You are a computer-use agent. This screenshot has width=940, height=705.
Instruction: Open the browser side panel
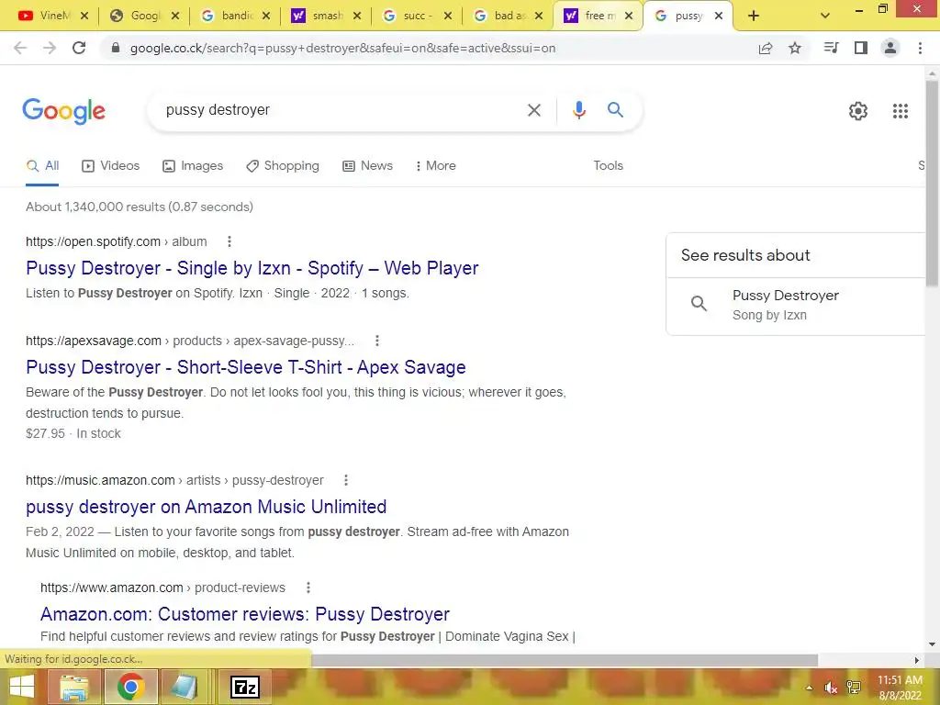tap(861, 48)
